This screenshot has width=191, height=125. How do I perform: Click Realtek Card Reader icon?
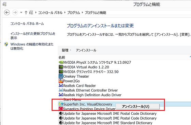click(61, 85)
